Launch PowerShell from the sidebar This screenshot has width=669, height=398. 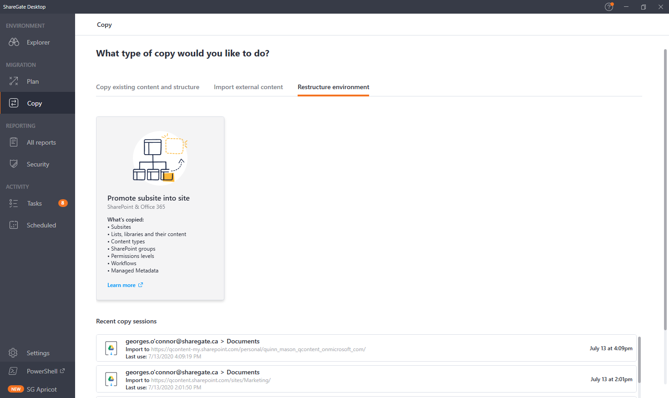point(37,371)
